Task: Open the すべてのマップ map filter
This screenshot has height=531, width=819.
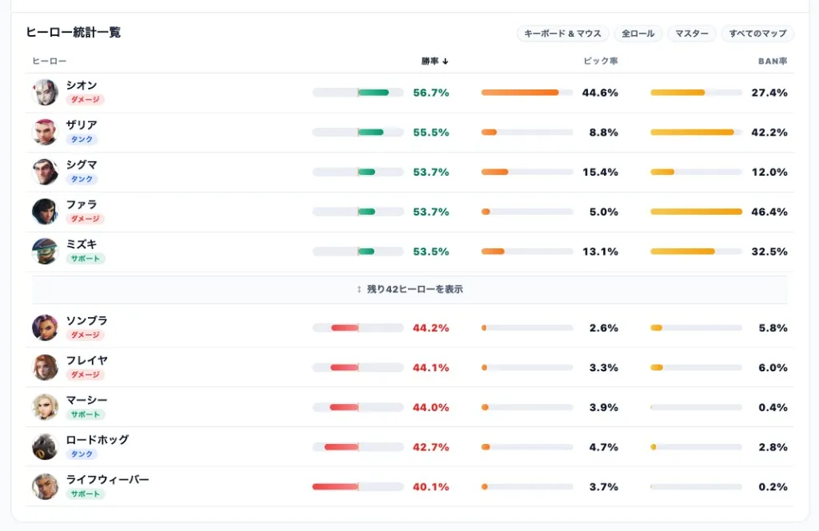Action: click(x=757, y=34)
